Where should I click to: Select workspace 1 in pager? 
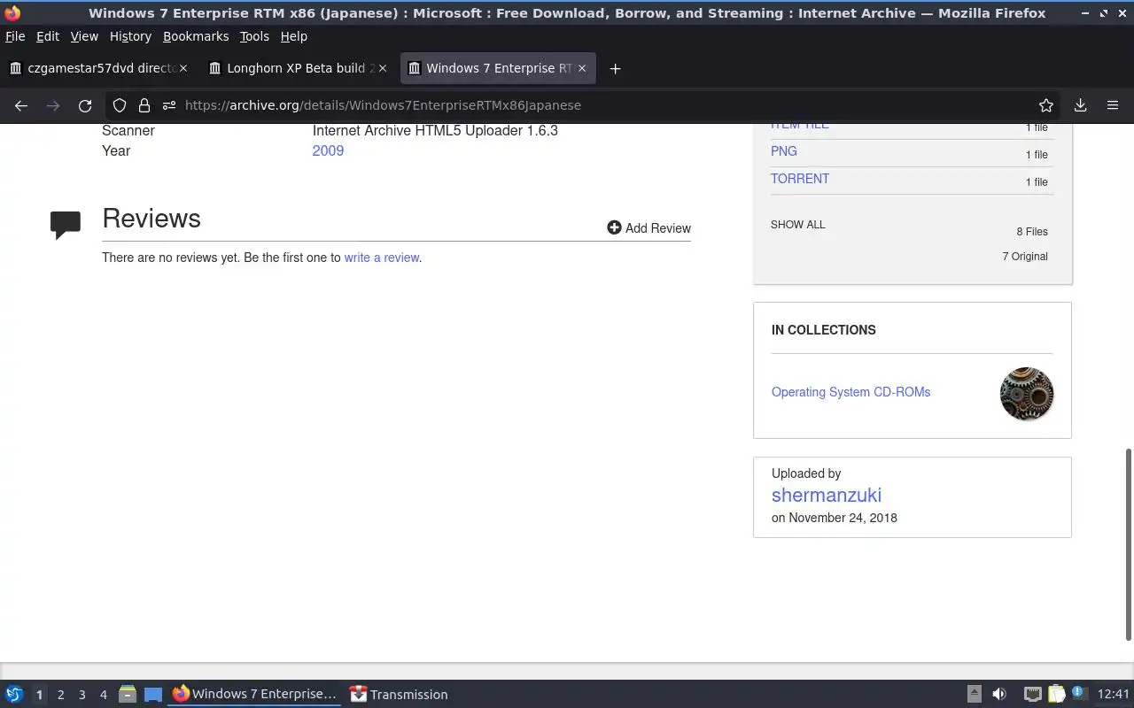(x=39, y=695)
